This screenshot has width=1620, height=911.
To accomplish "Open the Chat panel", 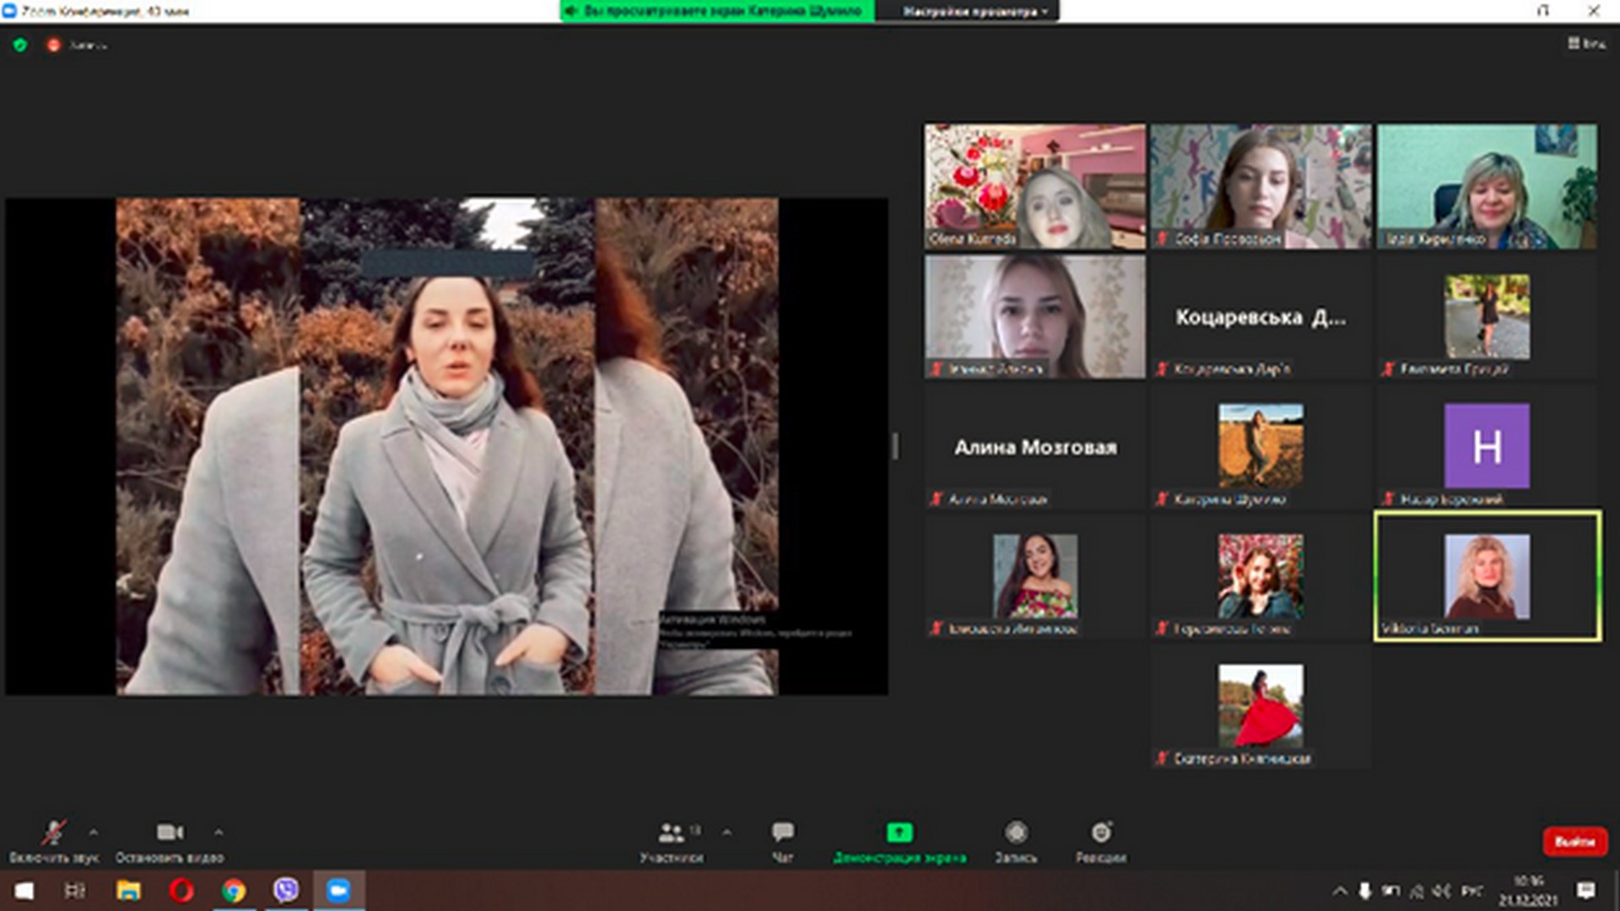I will pos(782,833).
